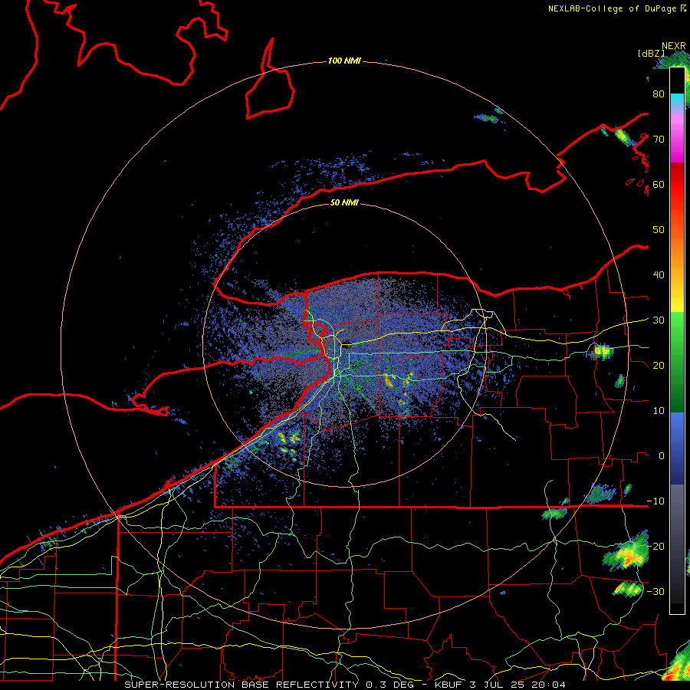Click the Super-Resolution Base Reflectivity caption
The height and width of the screenshot is (690, 690).
point(344,685)
